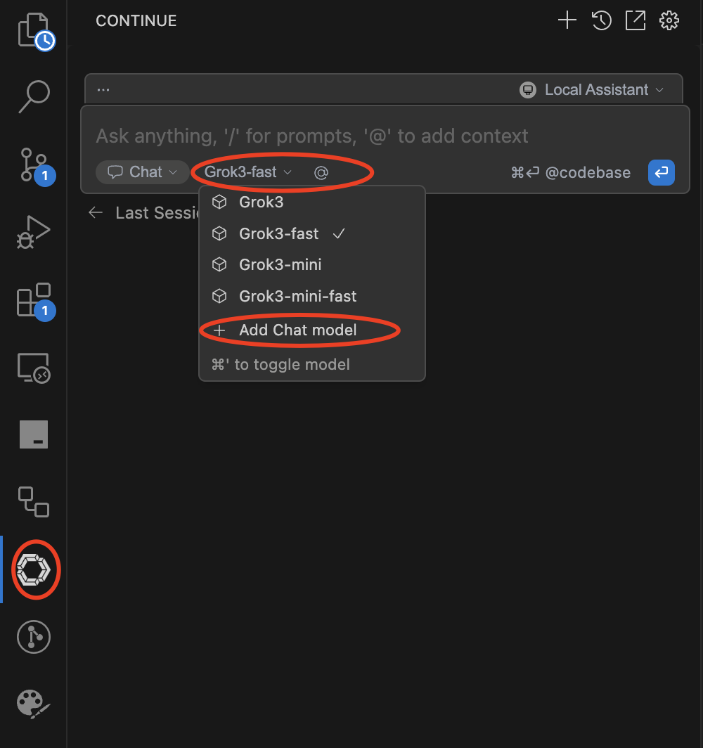Select the checked Grok3-fast model

tap(279, 233)
